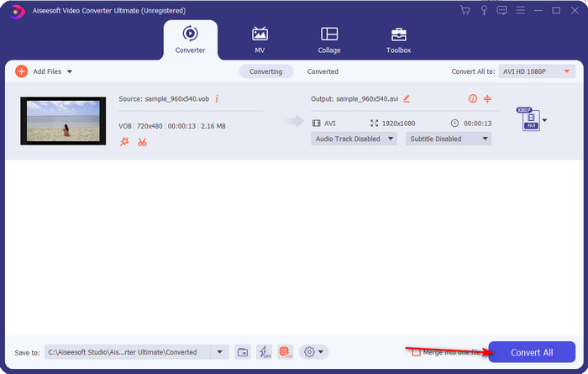Click the Save to path field

127,352
